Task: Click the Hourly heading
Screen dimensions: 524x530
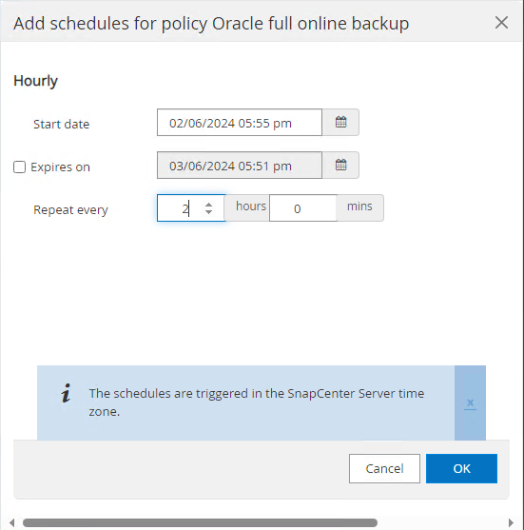Action: pyautogui.click(x=35, y=81)
